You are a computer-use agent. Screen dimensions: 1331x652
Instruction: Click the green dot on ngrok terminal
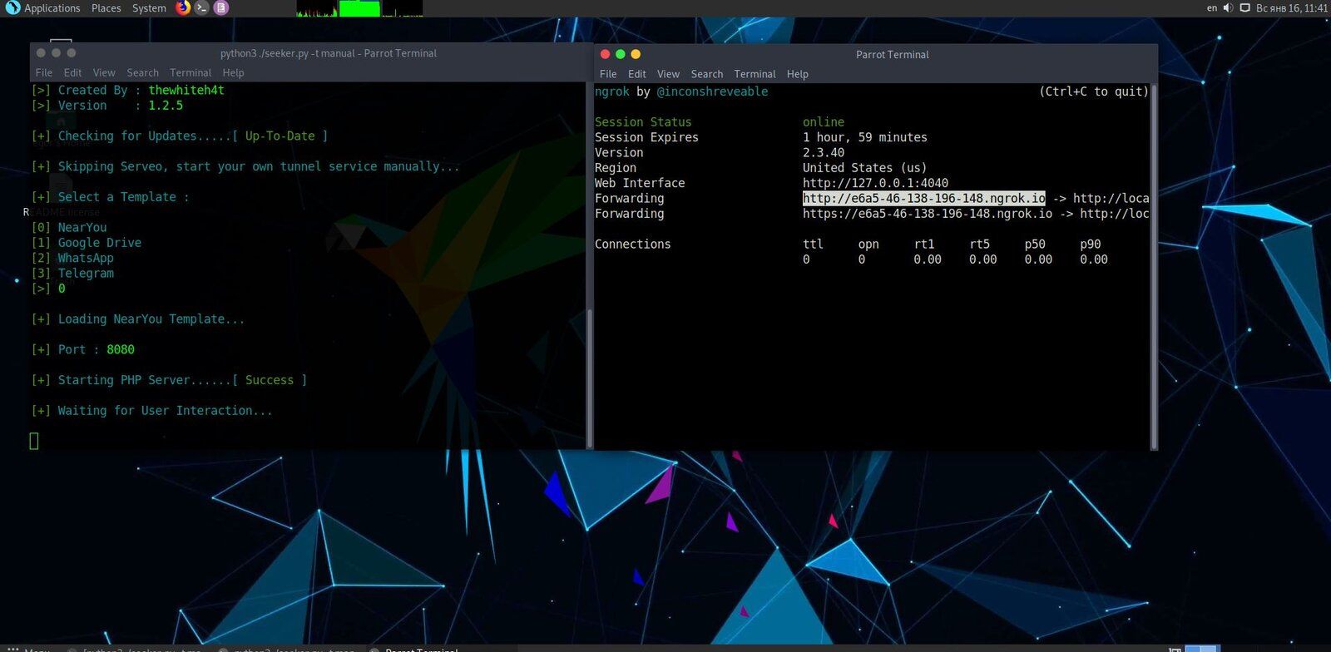(x=620, y=54)
